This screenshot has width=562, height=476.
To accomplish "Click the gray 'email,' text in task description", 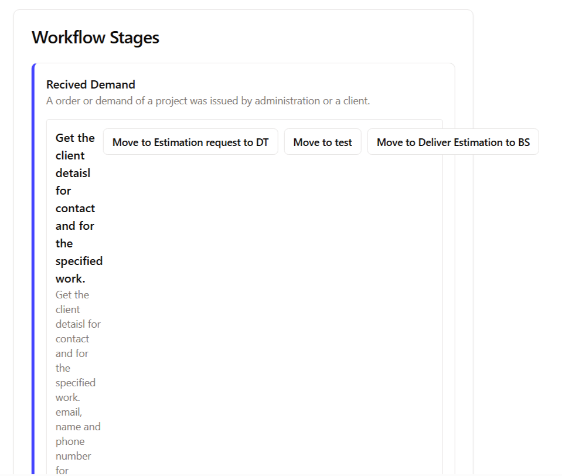I will (69, 412).
